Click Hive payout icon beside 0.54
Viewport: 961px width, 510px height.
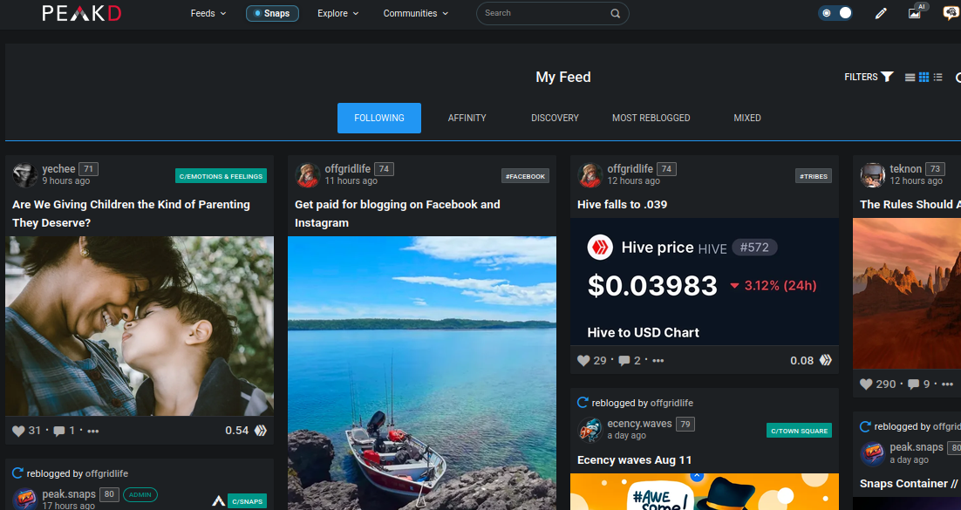point(261,431)
